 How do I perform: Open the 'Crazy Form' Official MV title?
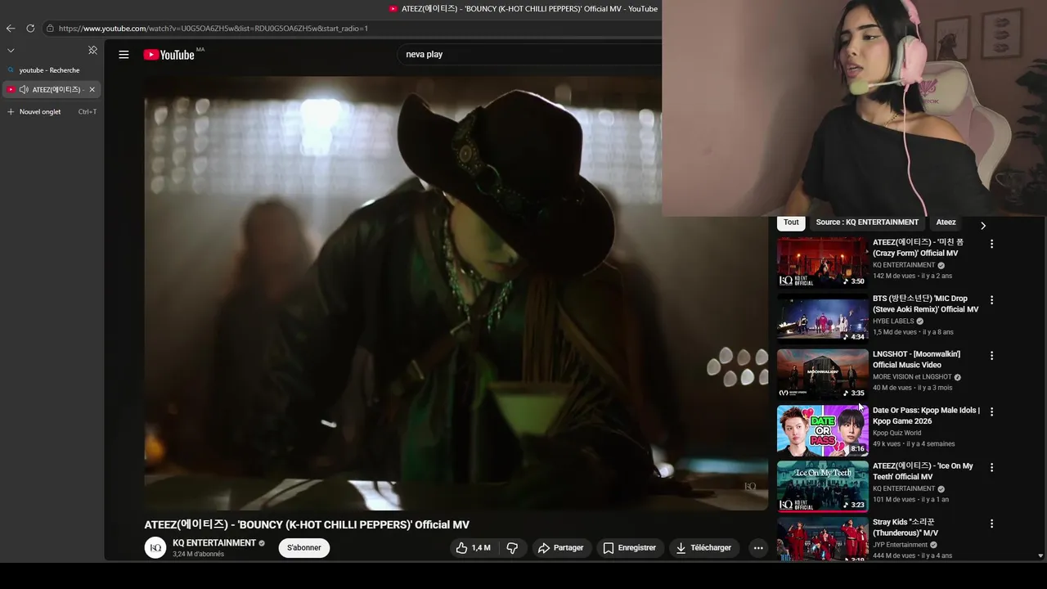(x=918, y=248)
